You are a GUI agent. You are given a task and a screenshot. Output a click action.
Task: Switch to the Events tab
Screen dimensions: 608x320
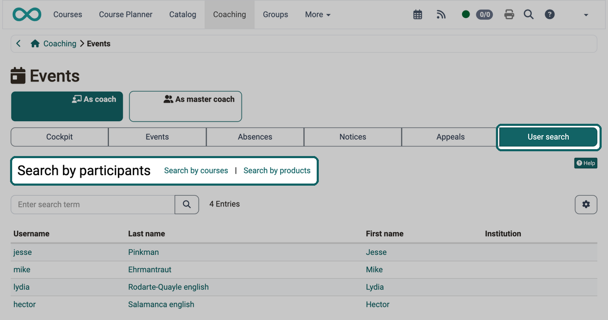(157, 137)
